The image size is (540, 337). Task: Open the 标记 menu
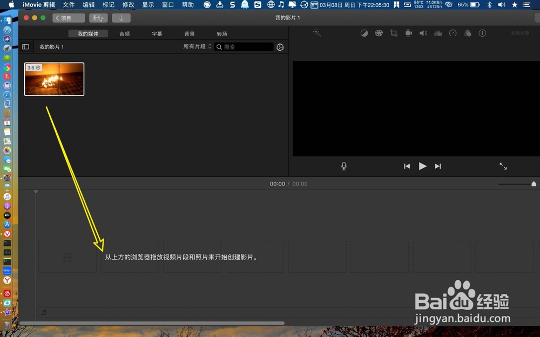coord(109,5)
